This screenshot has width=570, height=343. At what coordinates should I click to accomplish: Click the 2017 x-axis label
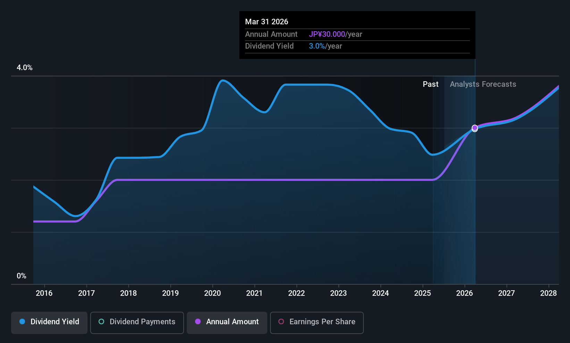coord(86,293)
